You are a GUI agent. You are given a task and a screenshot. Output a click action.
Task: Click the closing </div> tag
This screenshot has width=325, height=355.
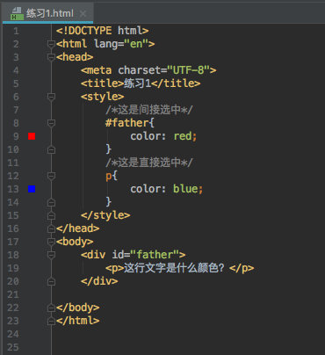pos(99,281)
